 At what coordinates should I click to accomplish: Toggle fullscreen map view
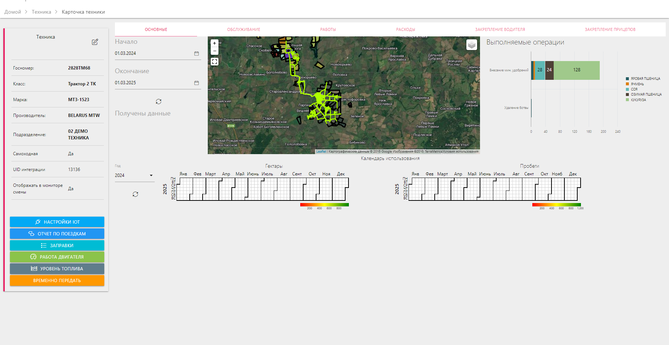pyautogui.click(x=214, y=62)
